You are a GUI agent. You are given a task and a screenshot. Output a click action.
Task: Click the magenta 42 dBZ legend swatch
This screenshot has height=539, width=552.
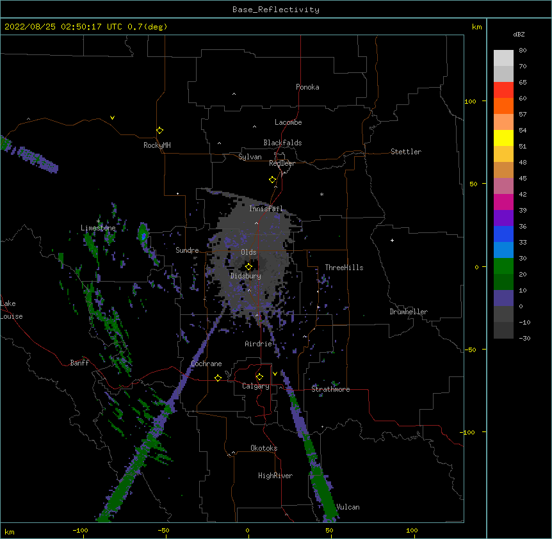(503, 202)
